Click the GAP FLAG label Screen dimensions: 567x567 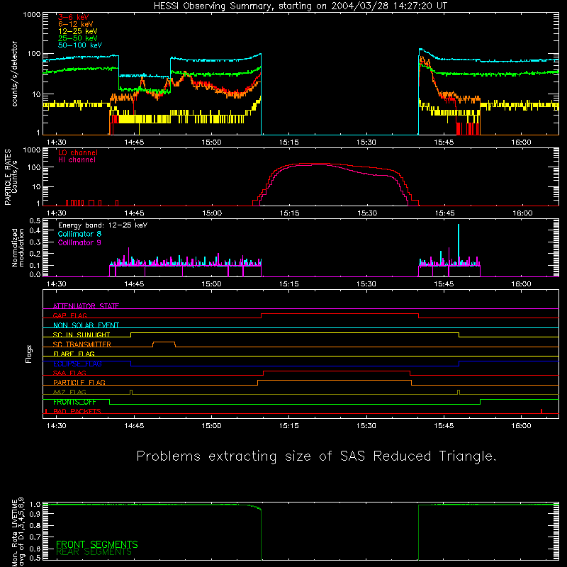pos(69,315)
